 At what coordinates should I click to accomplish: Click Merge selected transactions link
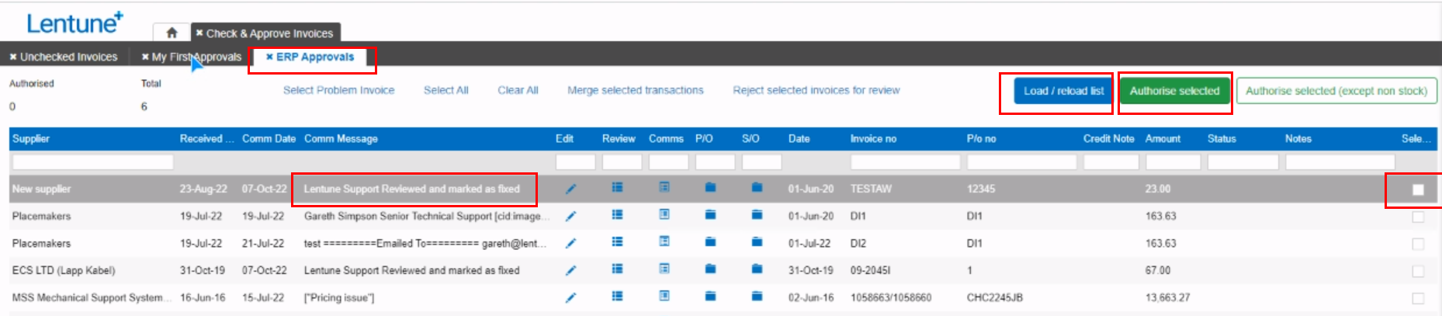636,90
